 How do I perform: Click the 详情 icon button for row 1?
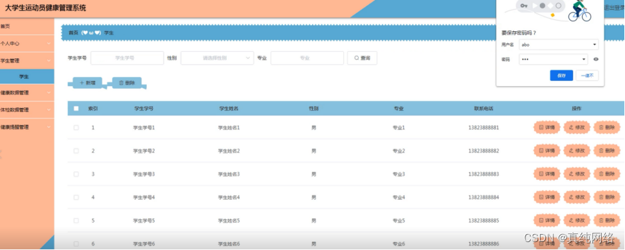547,128
